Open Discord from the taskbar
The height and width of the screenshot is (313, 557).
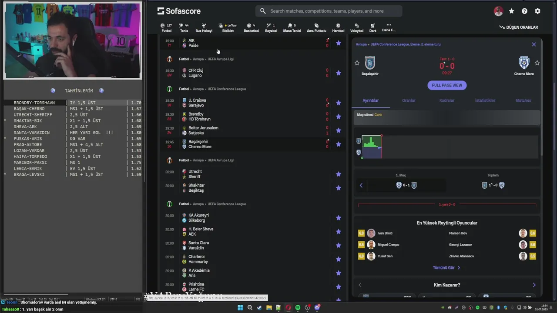pos(317,308)
